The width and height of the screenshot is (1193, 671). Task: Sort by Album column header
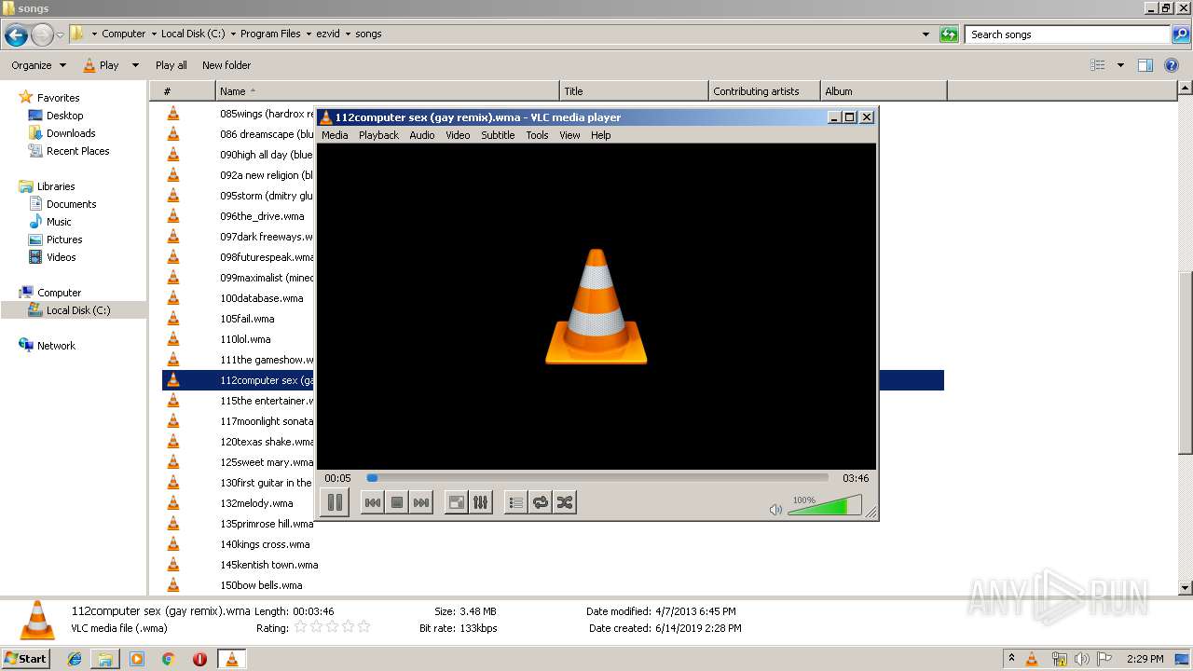[x=884, y=91]
